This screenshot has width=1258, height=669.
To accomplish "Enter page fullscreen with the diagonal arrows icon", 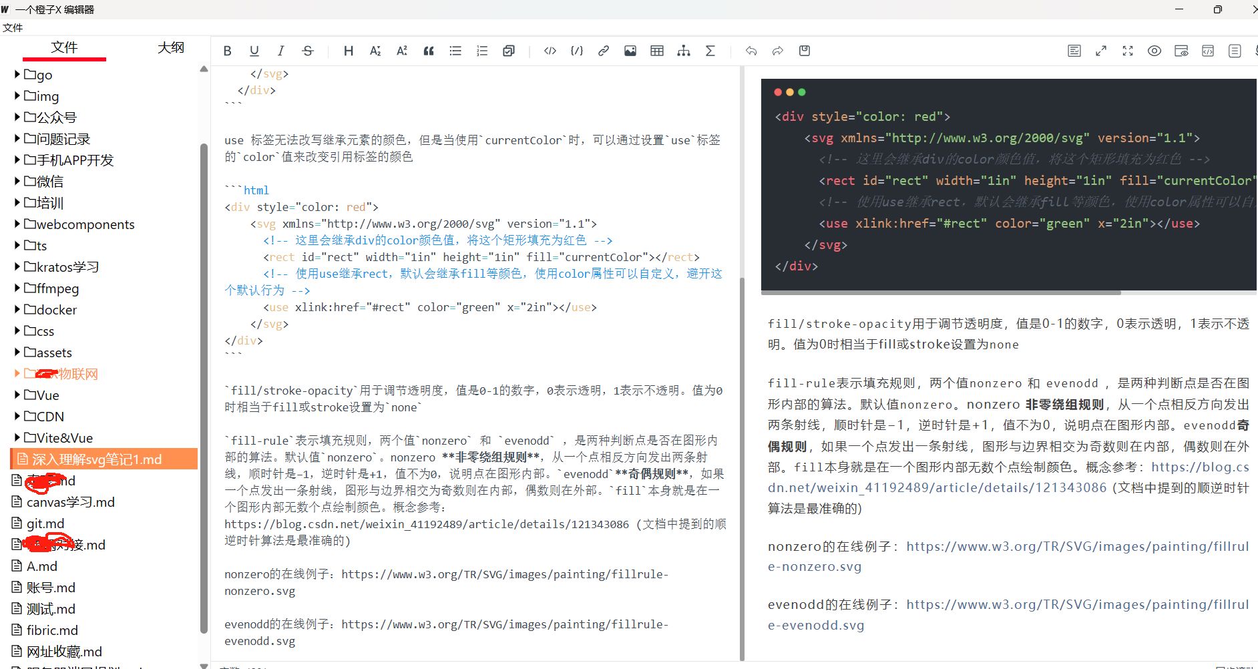I will (1101, 51).
